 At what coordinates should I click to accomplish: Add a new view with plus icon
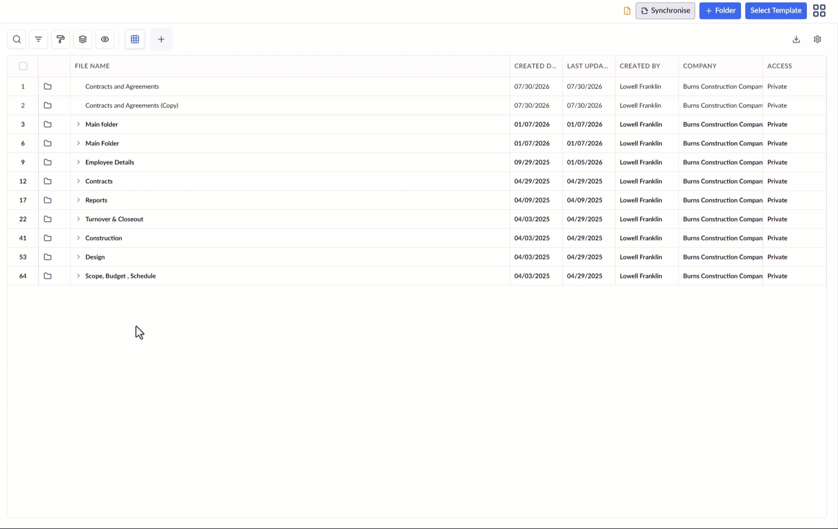161,39
